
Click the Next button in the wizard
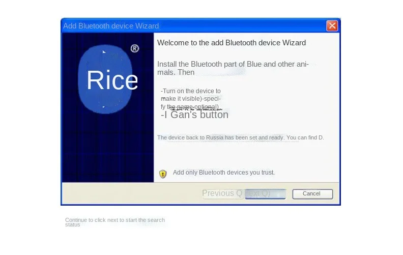[265, 194]
